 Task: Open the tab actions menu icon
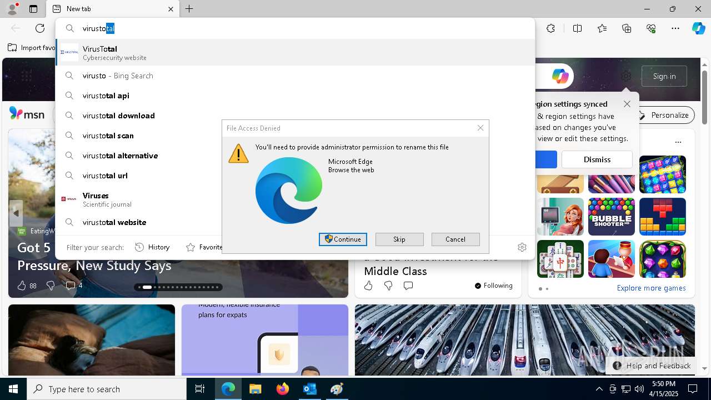[x=33, y=9]
